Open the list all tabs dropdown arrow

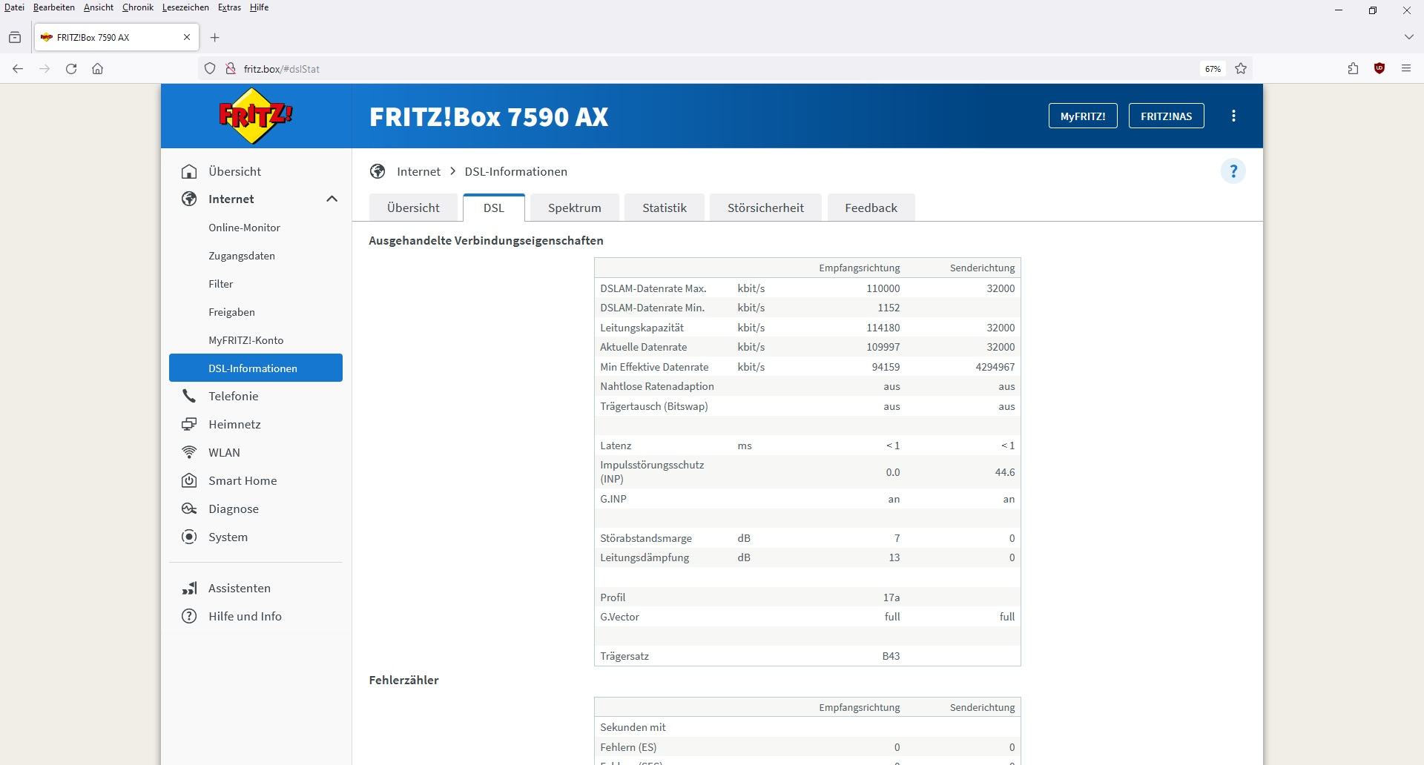(1408, 37)
